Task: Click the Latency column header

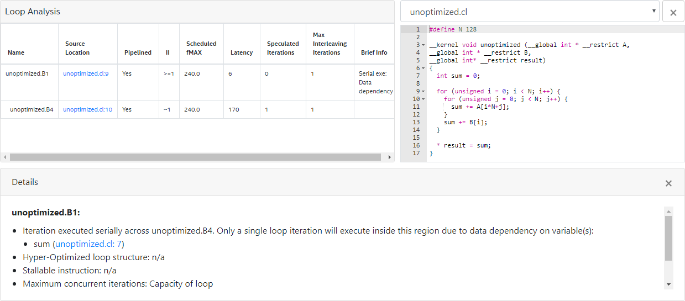Action: (242, 52)
